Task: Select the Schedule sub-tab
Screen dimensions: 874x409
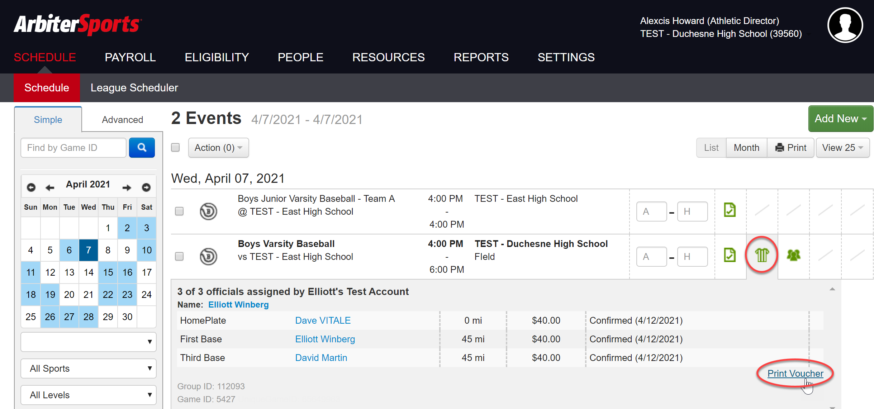Action: [x=47, y=88]
